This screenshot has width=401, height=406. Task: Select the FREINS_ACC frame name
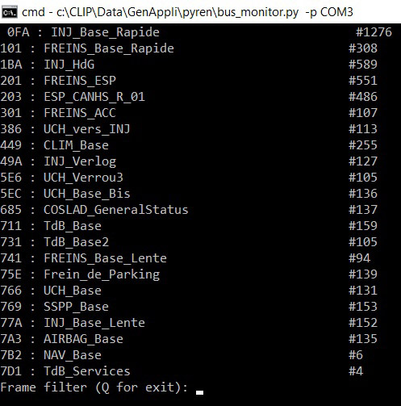tap(80, 114)
